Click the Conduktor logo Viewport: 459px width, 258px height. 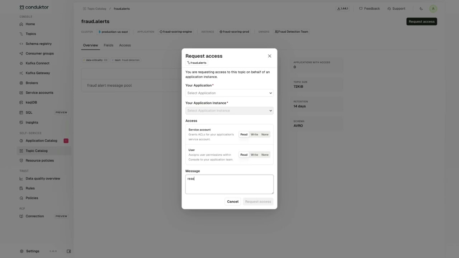pos(34,7)
